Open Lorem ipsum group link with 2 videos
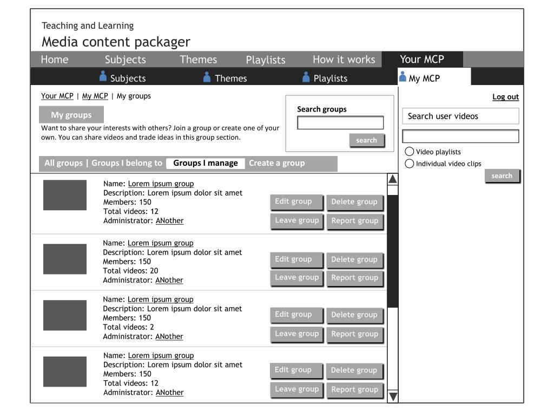This screenshot has height=416, width=554. coord(160,299)
